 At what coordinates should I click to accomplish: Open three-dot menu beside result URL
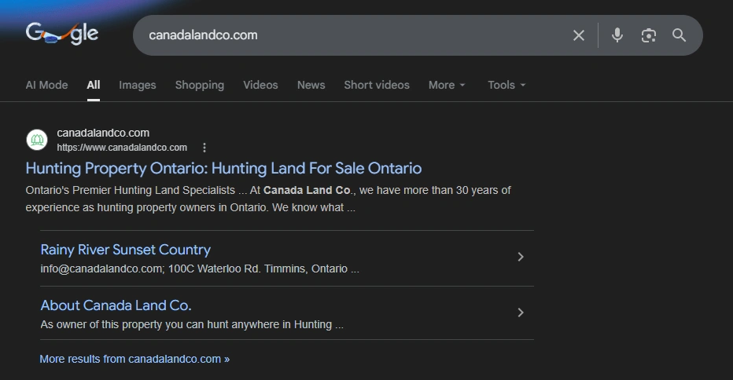(x=204, y=148)
